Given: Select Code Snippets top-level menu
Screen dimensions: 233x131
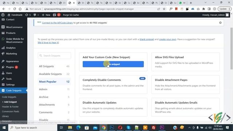Looking at the screenshot, I should tap(13, 91).
